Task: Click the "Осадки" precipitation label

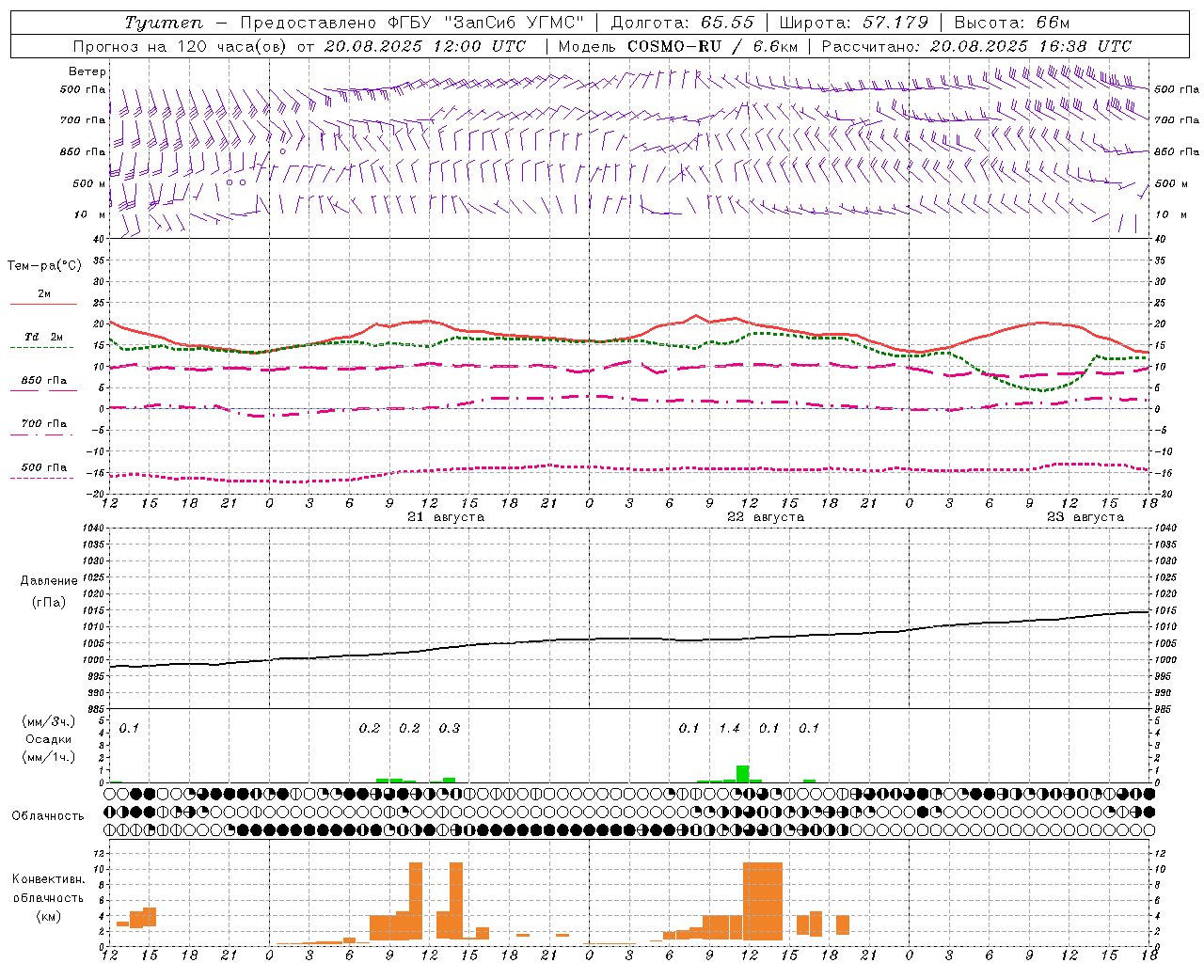Action: [48, 739]
